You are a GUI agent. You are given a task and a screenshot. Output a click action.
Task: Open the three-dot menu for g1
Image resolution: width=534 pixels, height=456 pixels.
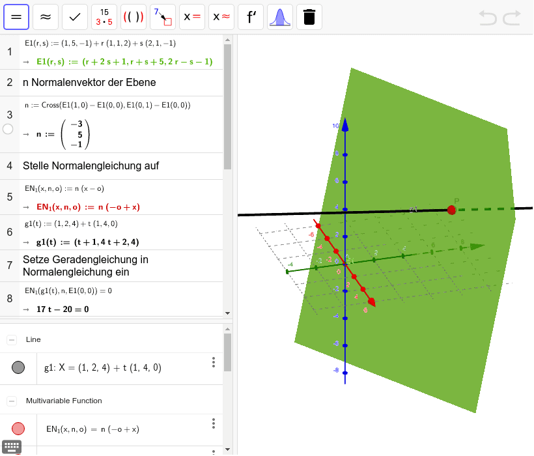pos(213,362)
